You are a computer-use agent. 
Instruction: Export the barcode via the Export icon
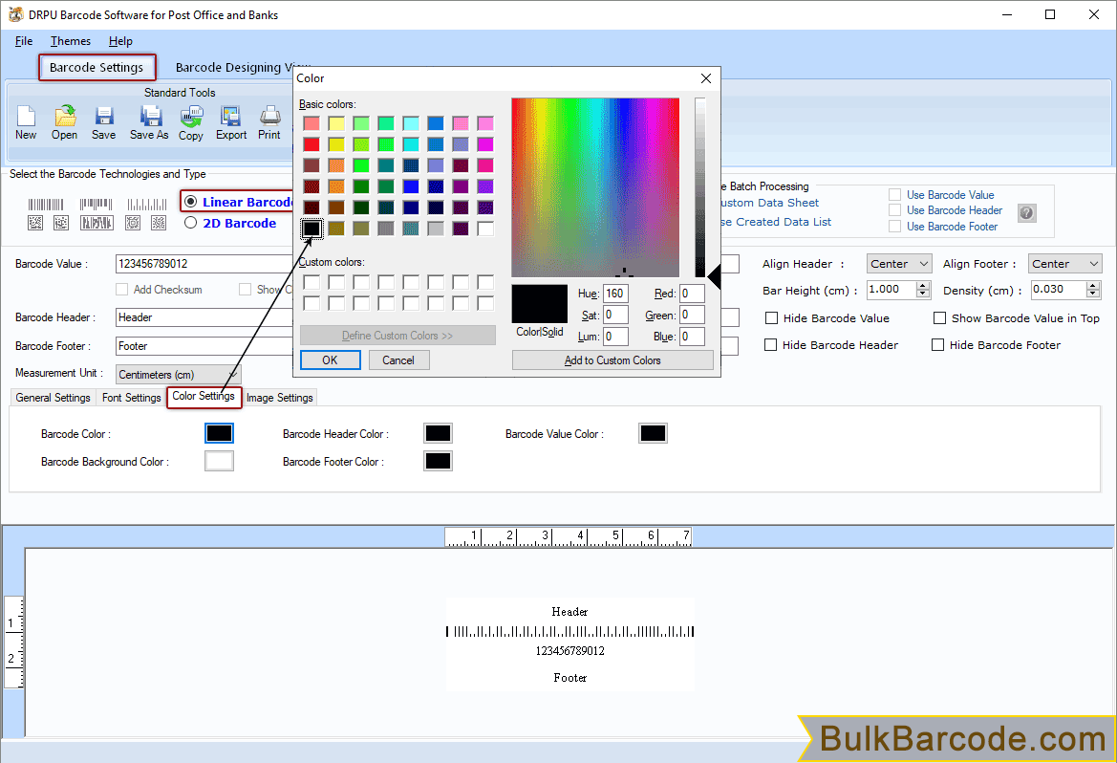click(231, 123)
